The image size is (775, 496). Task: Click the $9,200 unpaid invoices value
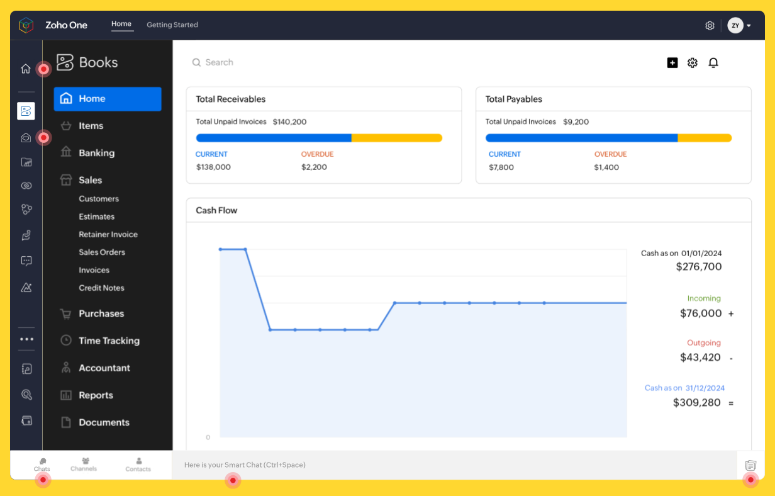pyautogui.click(x=576, y=121)
